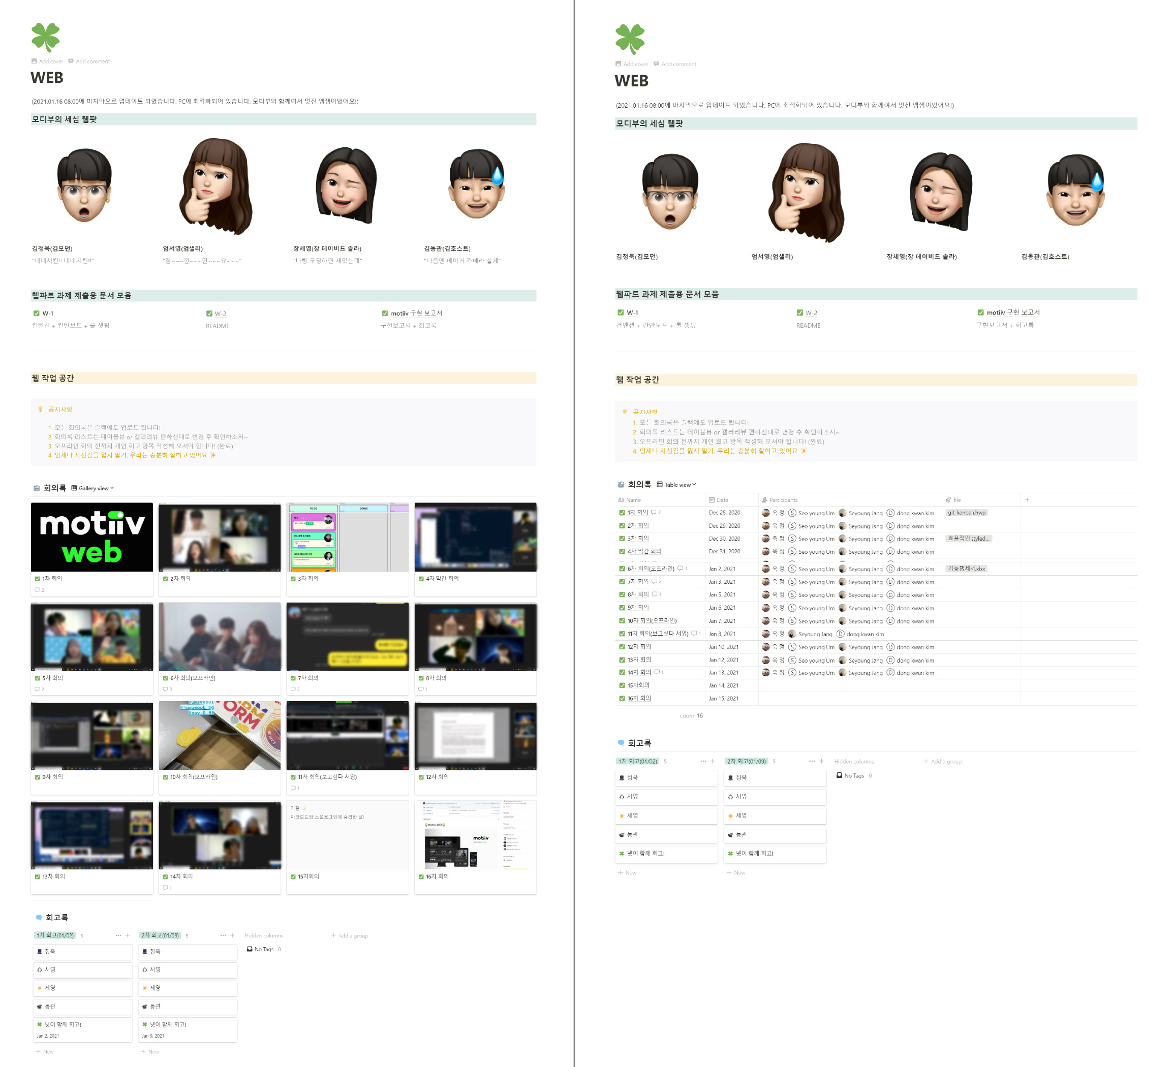Screen dimensions: 1172x1067
Task: Click green check icon beside W-1, right page
Action: coord(621,312)
